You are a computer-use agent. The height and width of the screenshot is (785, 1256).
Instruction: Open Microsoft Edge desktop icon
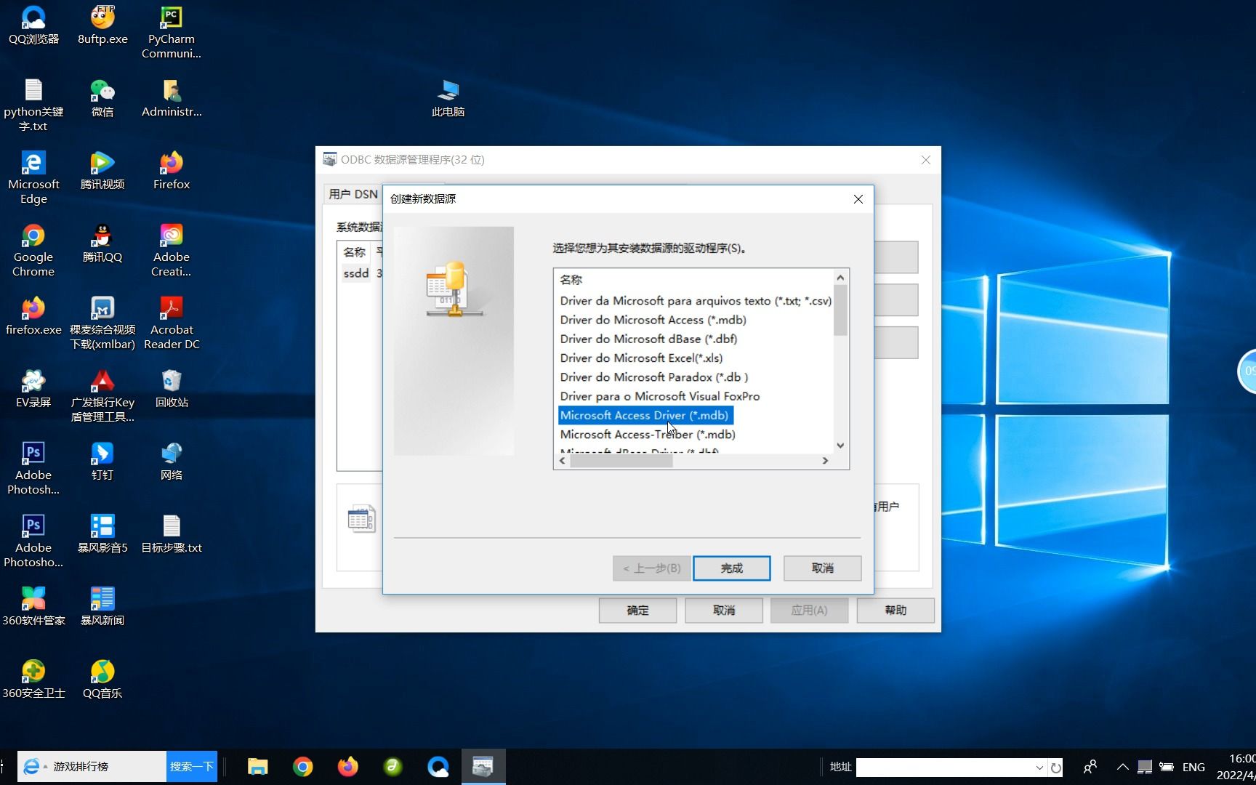(33, 177)
